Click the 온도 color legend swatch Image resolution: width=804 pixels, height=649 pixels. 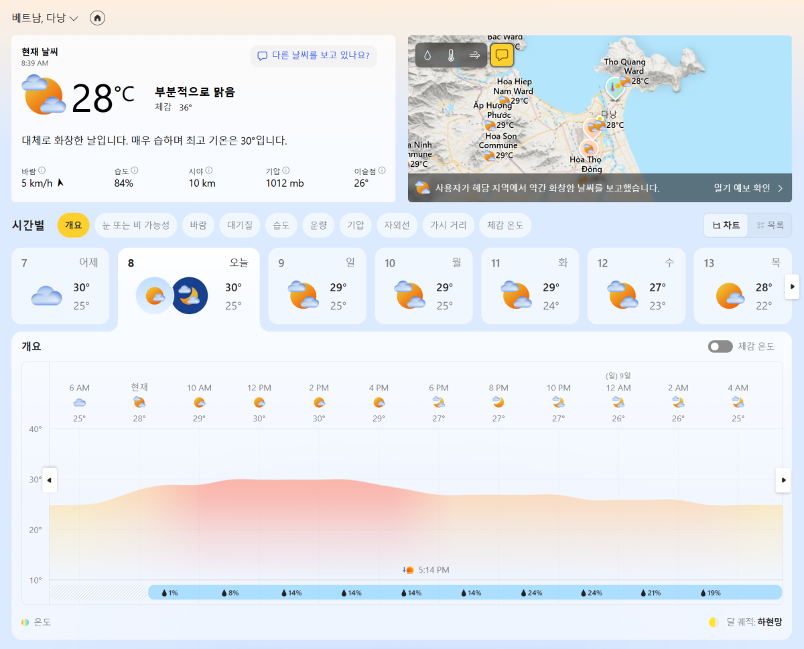pyautogui.click(x=25, y=622)
